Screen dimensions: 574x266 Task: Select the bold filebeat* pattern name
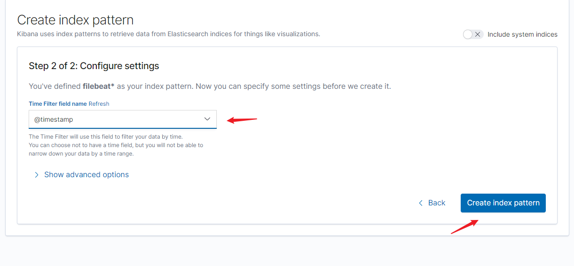[99, 86]
